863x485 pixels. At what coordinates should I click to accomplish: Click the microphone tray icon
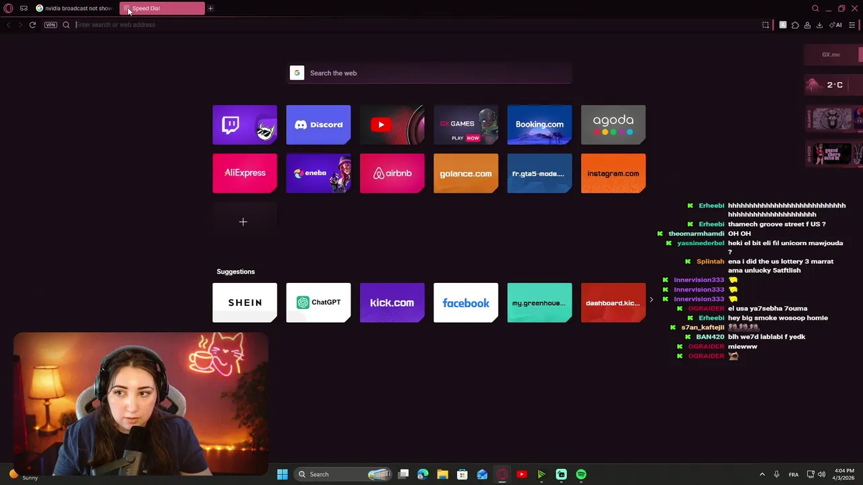pos(777,474)
